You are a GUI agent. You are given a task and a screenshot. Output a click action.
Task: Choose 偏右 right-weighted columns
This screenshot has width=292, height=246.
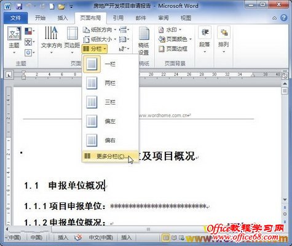[110, 140]
